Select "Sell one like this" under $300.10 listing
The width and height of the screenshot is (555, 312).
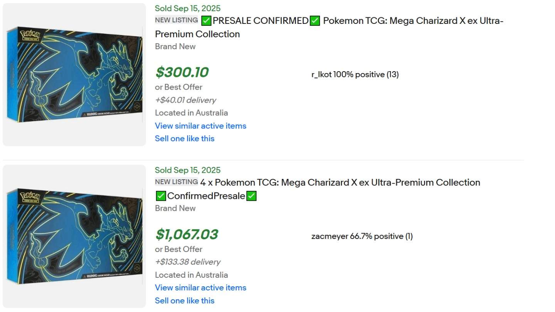coord(185,138)
